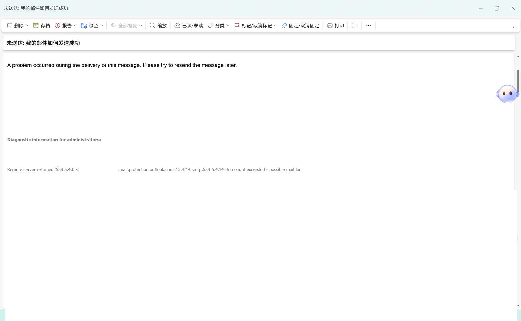This screenshot has width=521, height=321.
Task: Open the 报告 dropdown arrow
Action: pyautogui.click(x=75, y=26)
